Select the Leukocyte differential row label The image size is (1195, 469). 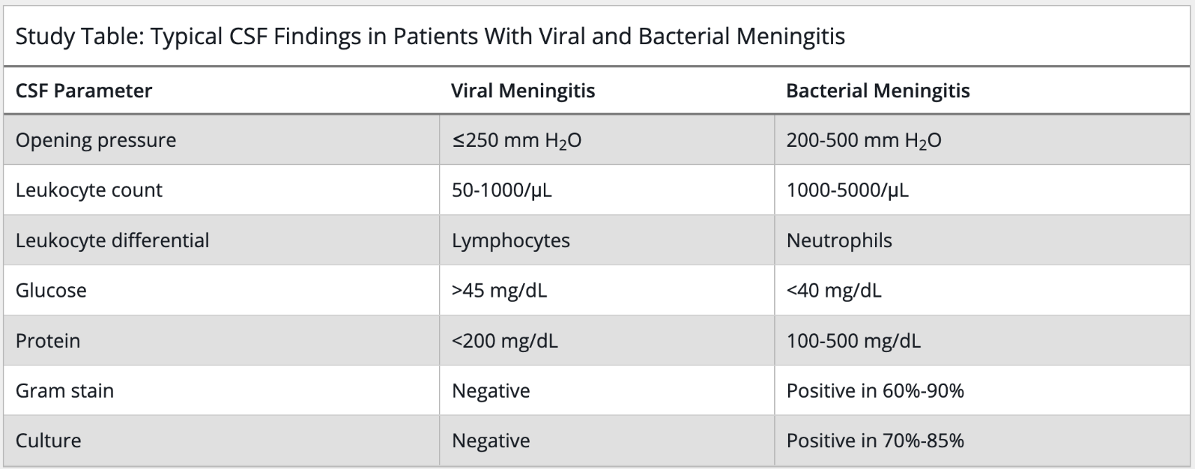(x=112, y=240)
